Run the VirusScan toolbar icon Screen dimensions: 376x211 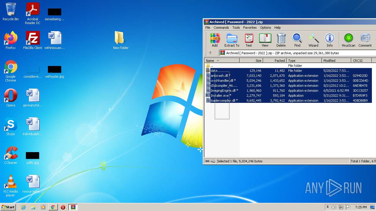point(348,40)
